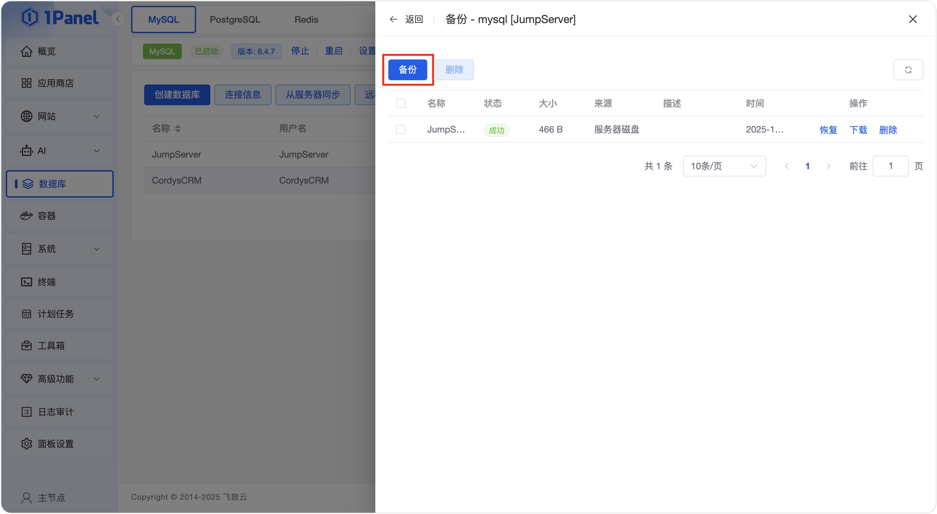This screenshot has height=514, width=937.
Task: Refresh the backup list
Action: coord(908,70)
